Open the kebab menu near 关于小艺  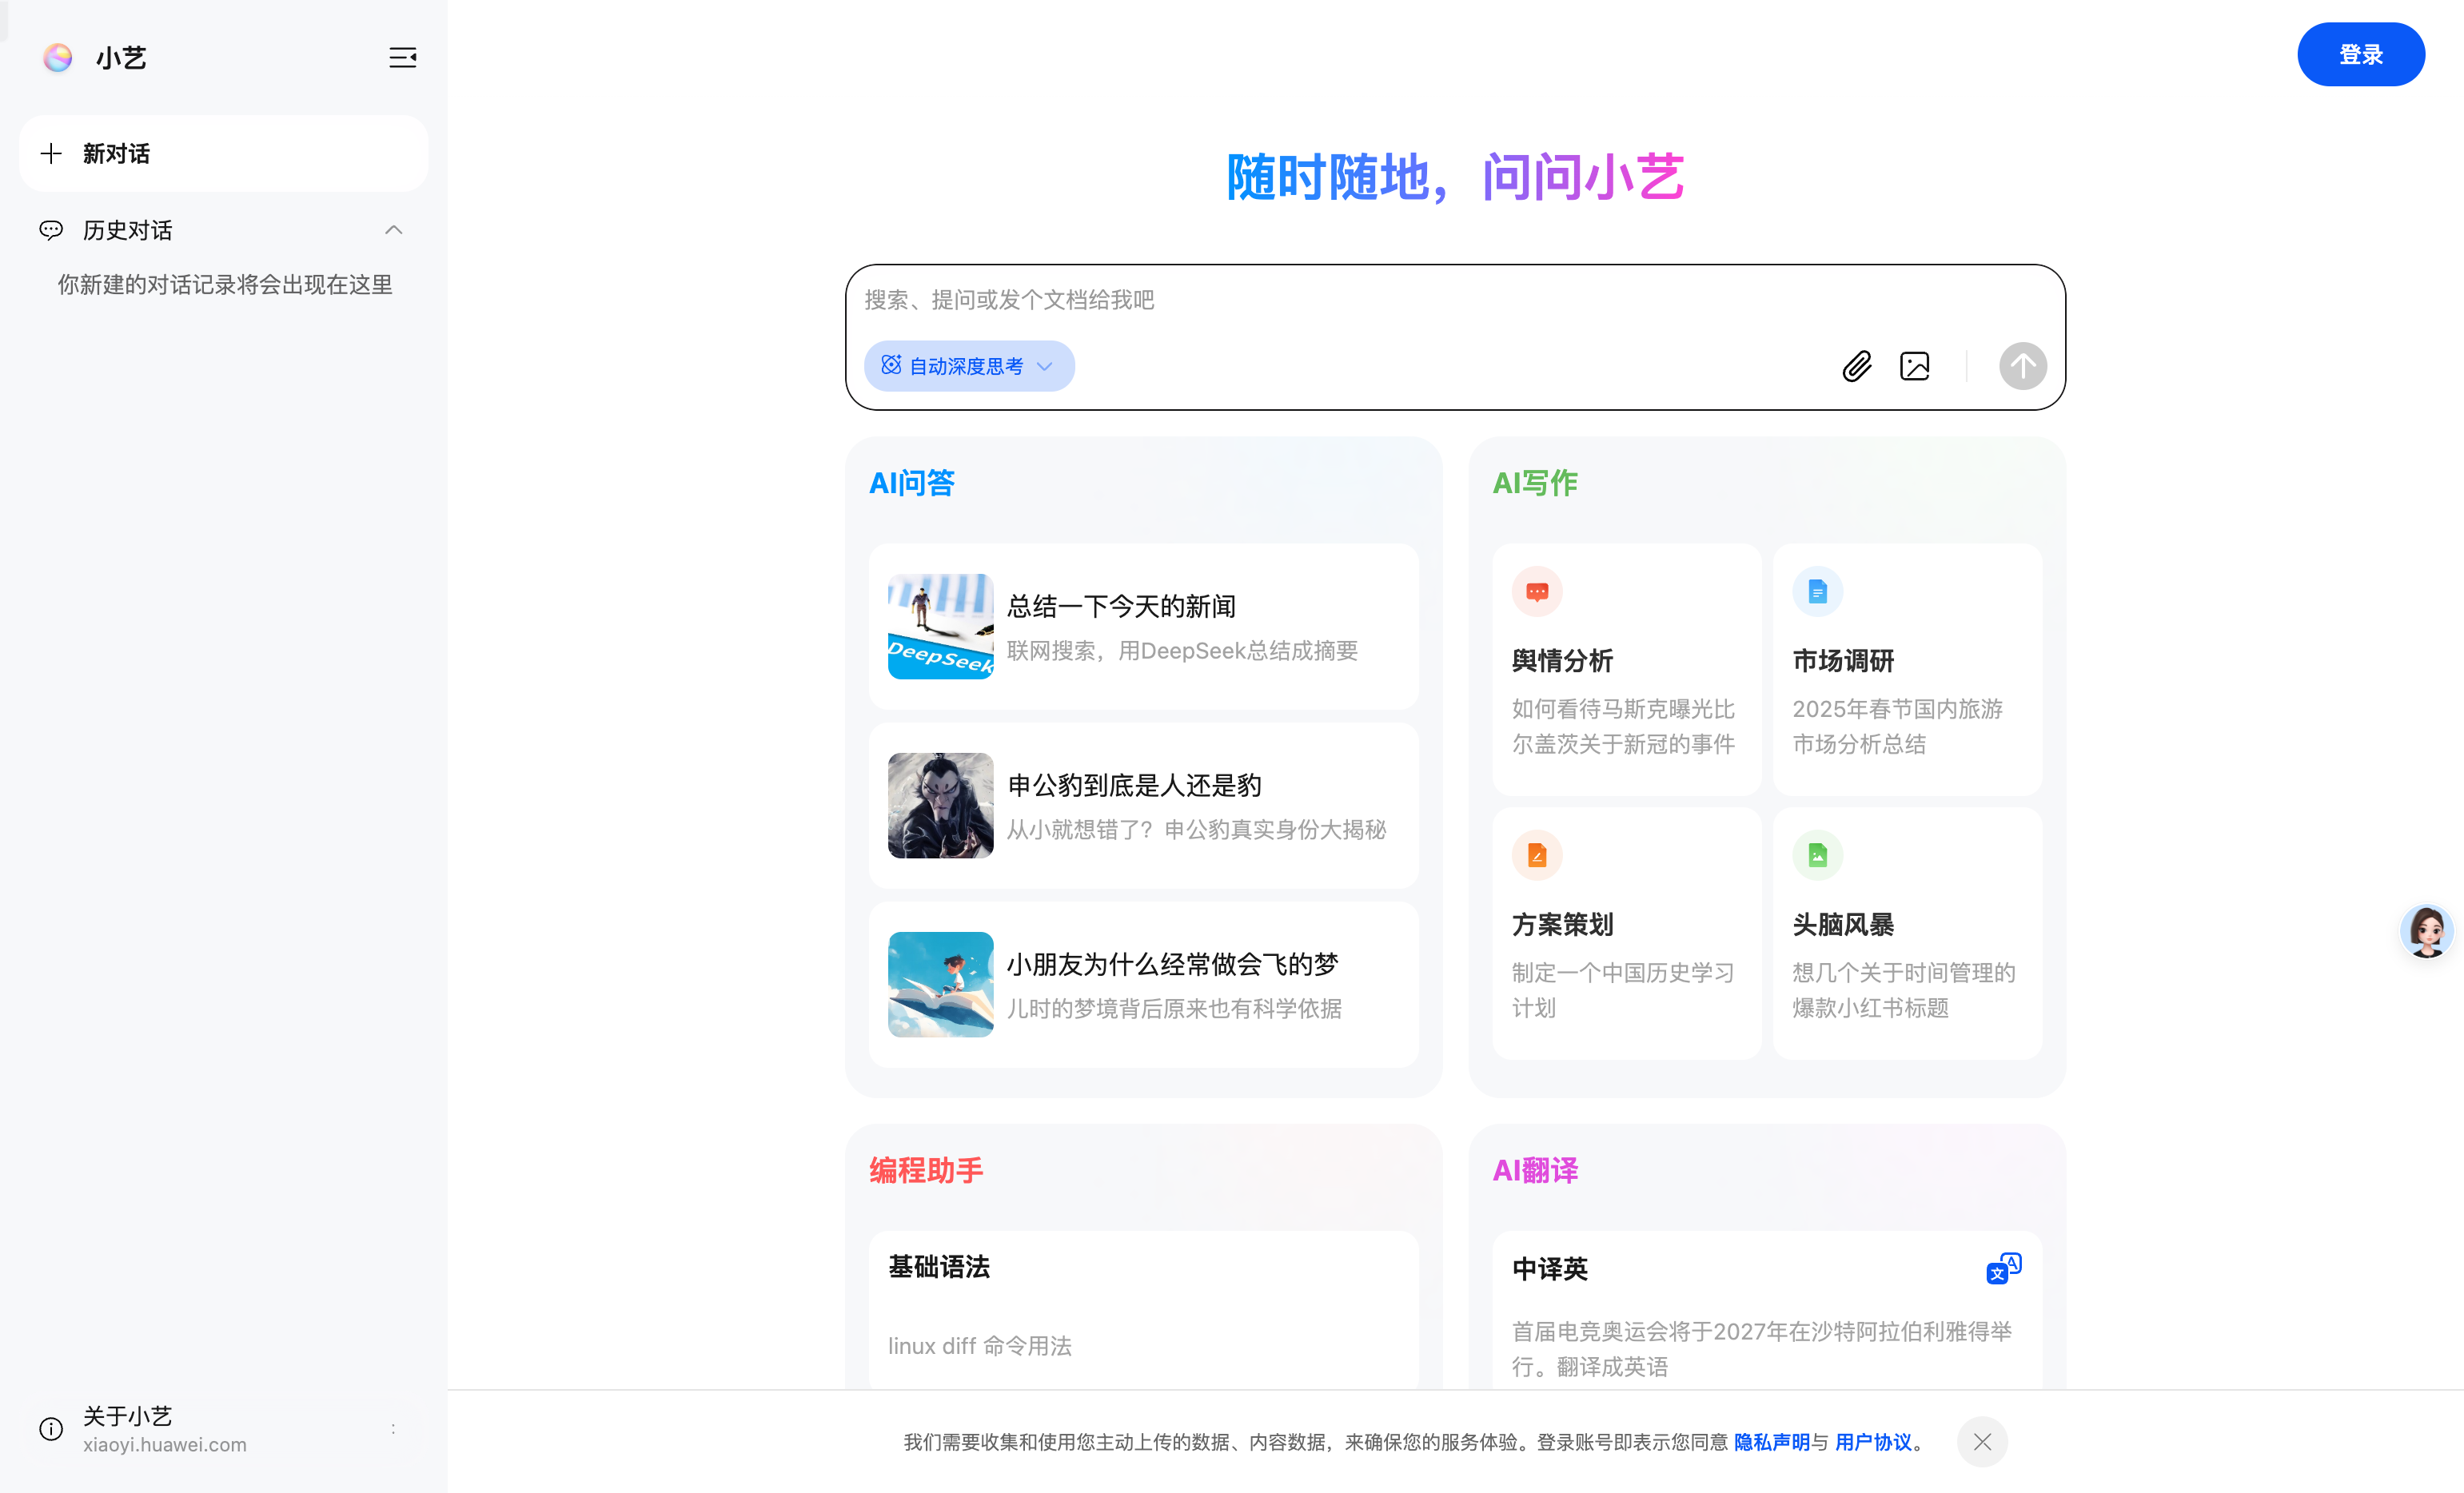click(393, 1429)
